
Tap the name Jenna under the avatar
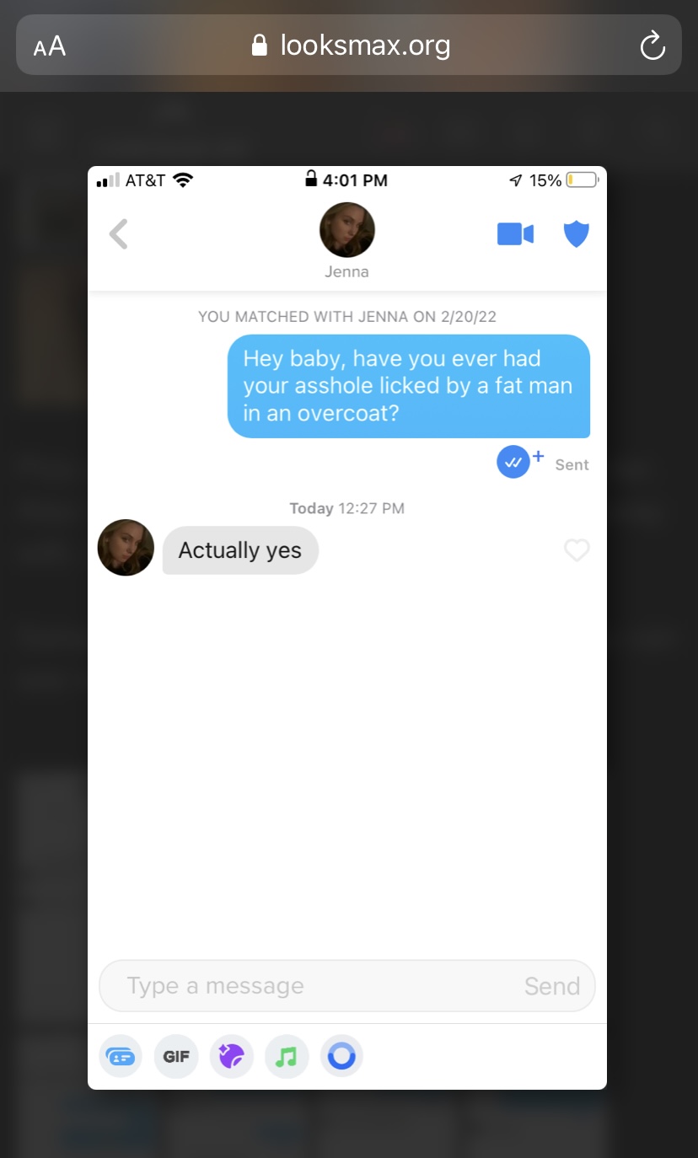[x=347, y=272]
